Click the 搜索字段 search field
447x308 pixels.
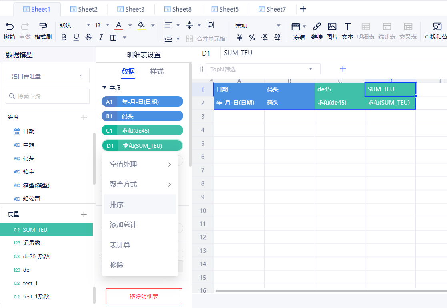pos(48,96)
